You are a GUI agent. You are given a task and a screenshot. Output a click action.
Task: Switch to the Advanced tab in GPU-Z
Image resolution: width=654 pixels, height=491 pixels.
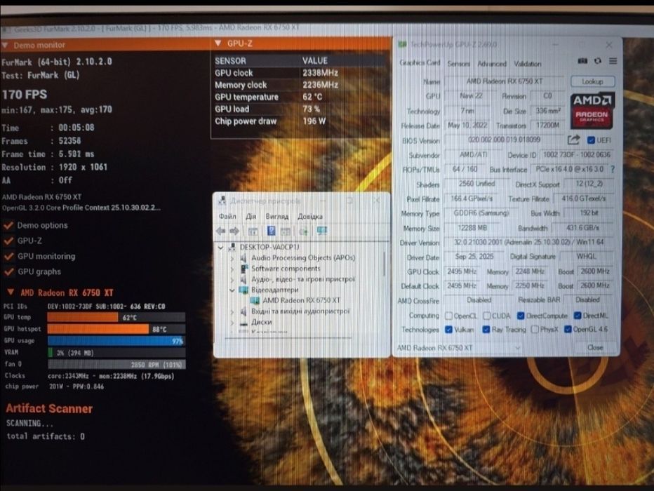492,64
